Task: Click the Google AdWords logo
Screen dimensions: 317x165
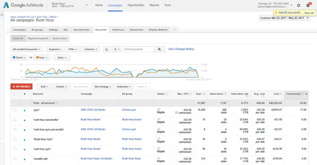Action: [x=23, y=5]
